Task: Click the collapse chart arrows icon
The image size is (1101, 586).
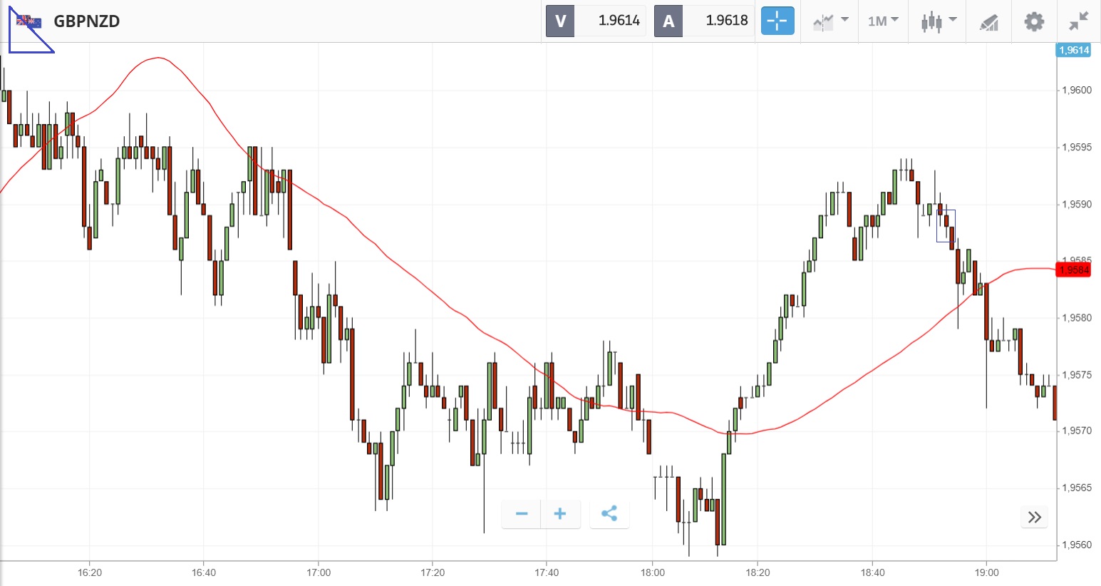Action: click(1079, 21)
